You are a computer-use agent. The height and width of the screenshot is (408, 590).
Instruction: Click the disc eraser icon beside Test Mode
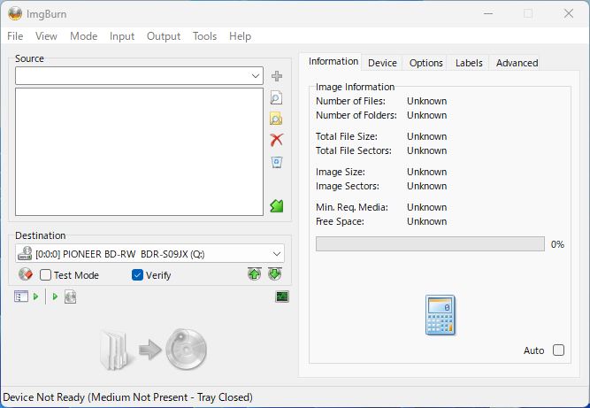[x=26, y=274]
